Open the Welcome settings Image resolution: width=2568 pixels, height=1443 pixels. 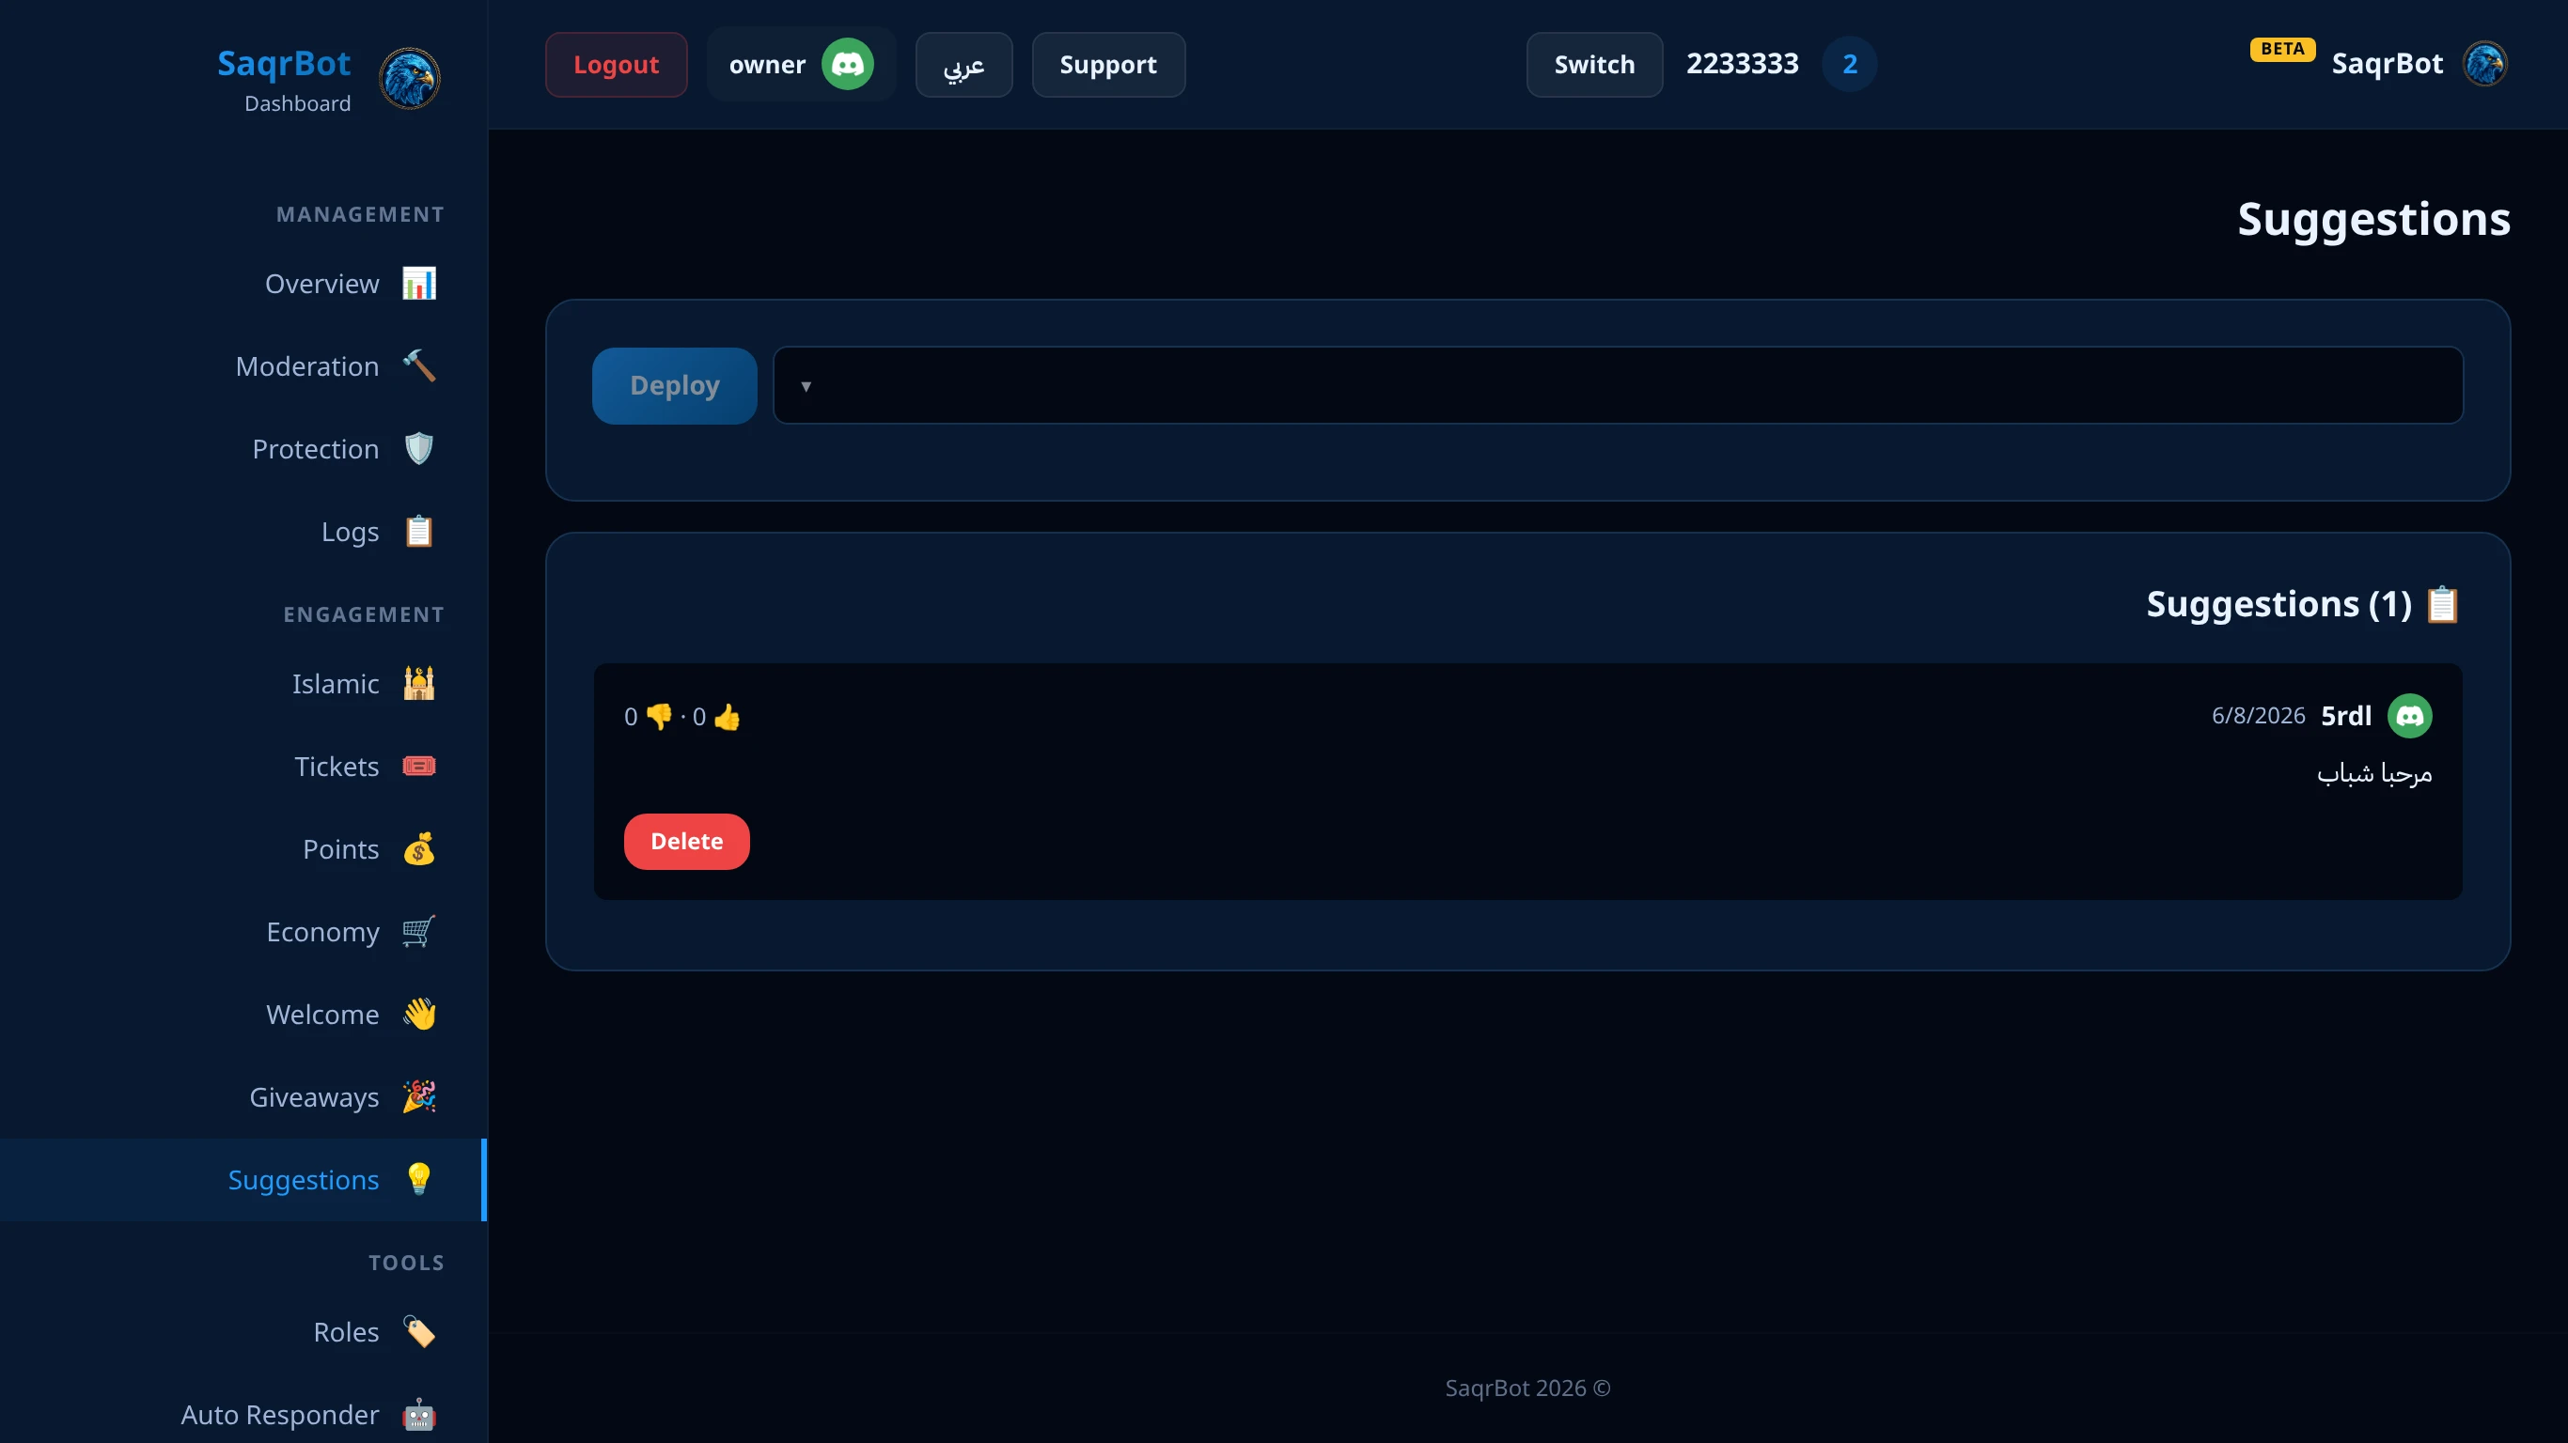pos(243,1015)
